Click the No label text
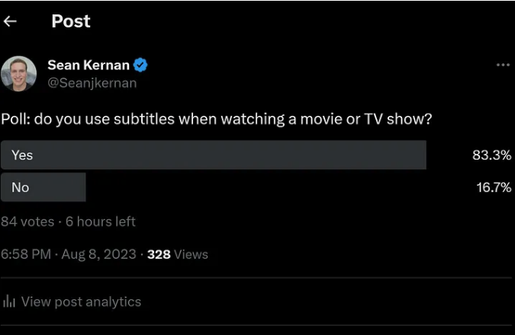Viewport: 515px width, 335px height. 20,187
